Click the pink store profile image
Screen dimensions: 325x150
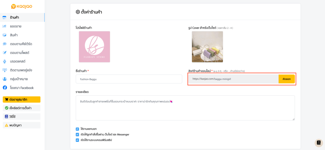(95, 47)
